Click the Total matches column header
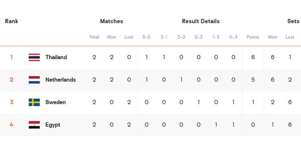Image resolution: width=301 pixels, height=143 pixels. [94, 37]
